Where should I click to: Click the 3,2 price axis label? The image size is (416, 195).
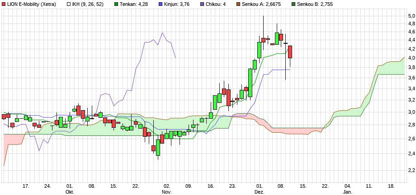pos(411,100)
